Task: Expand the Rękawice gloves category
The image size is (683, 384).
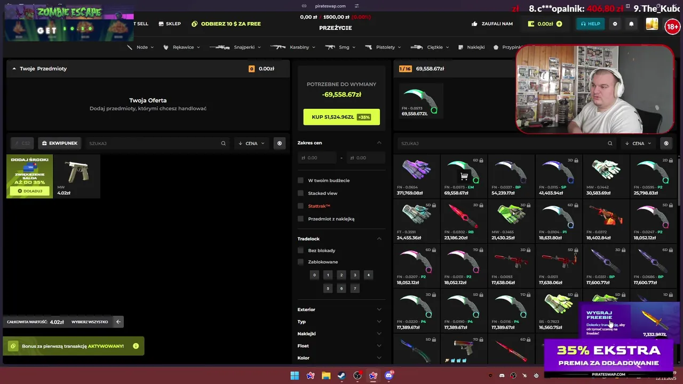Action: (x=181, y=47)
